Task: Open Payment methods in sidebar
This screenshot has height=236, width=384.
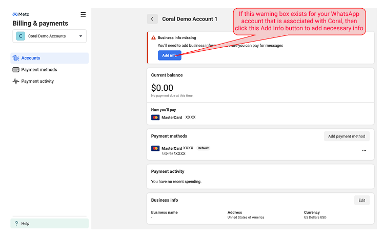Action: 49,70
